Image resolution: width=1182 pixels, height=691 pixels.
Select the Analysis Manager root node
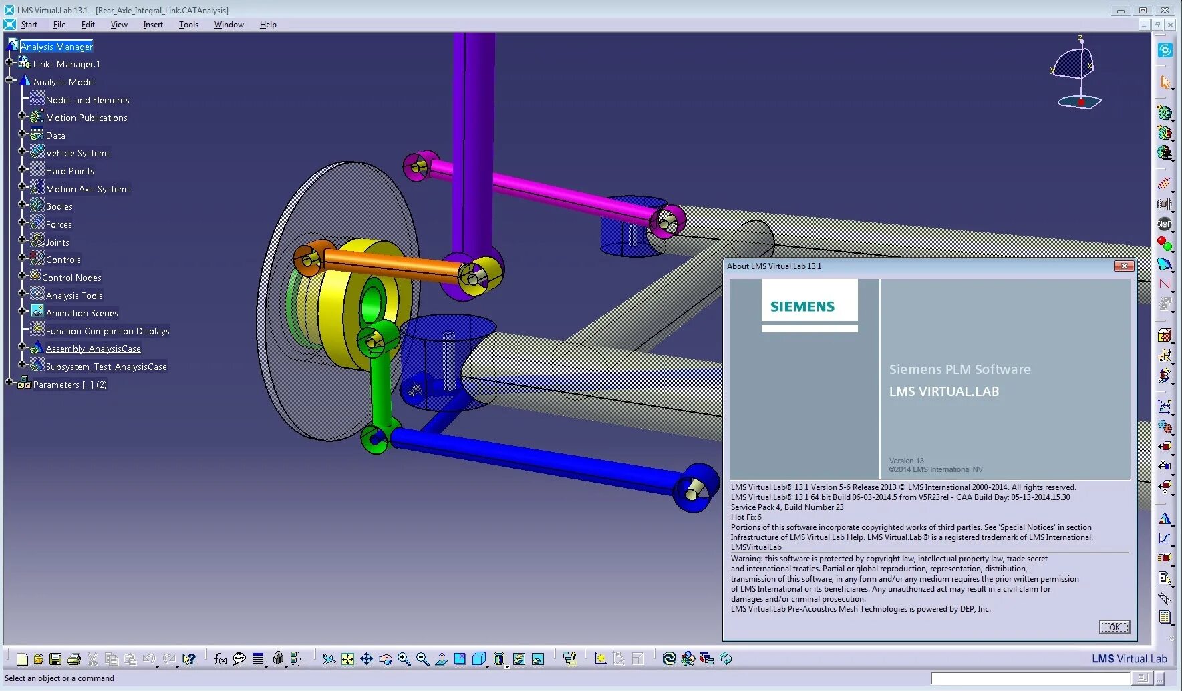(x=57, y=47)
